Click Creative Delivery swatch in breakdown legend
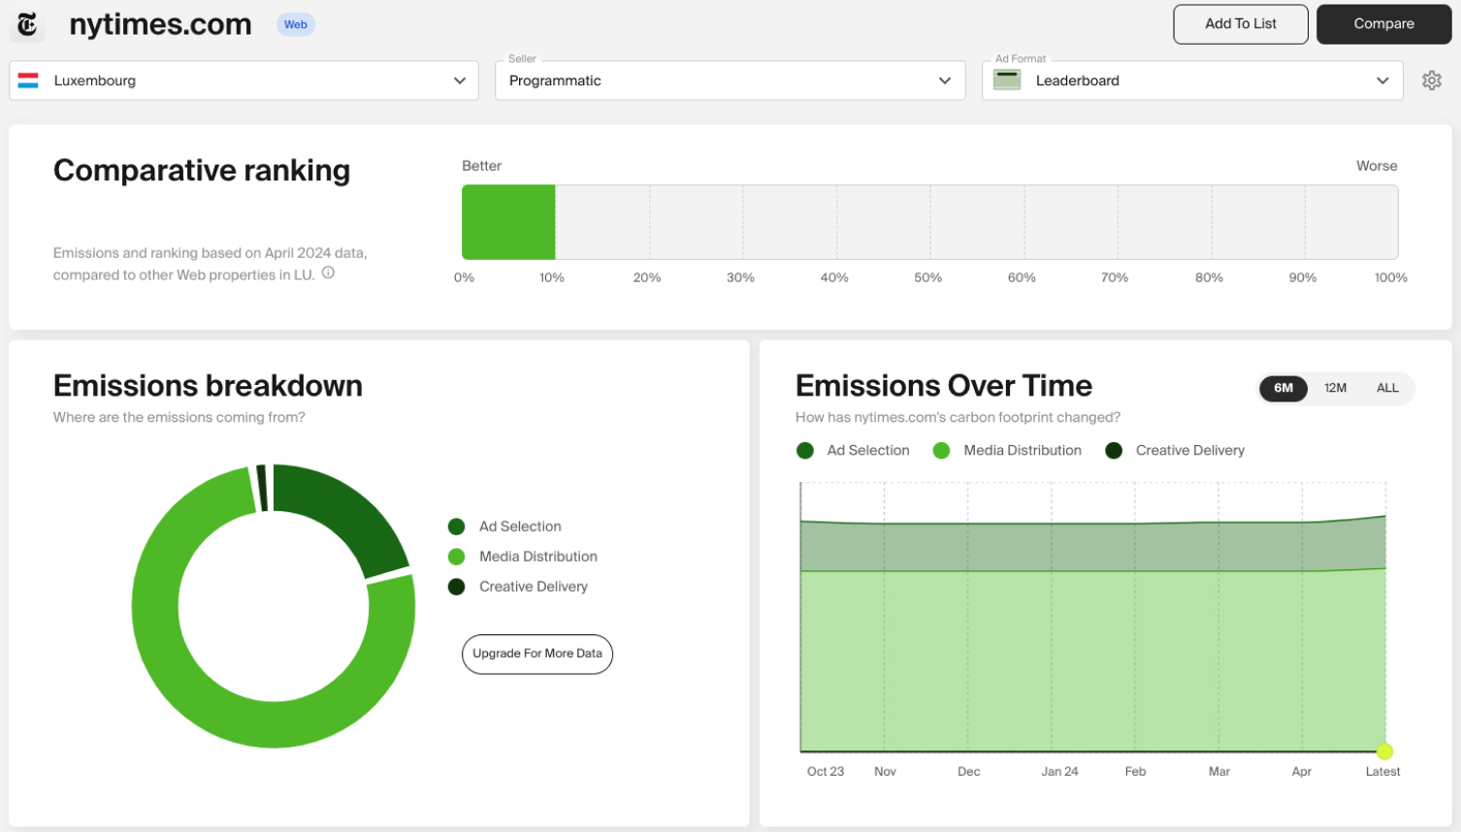This screenshot has width=1461, height=832. 457,587
